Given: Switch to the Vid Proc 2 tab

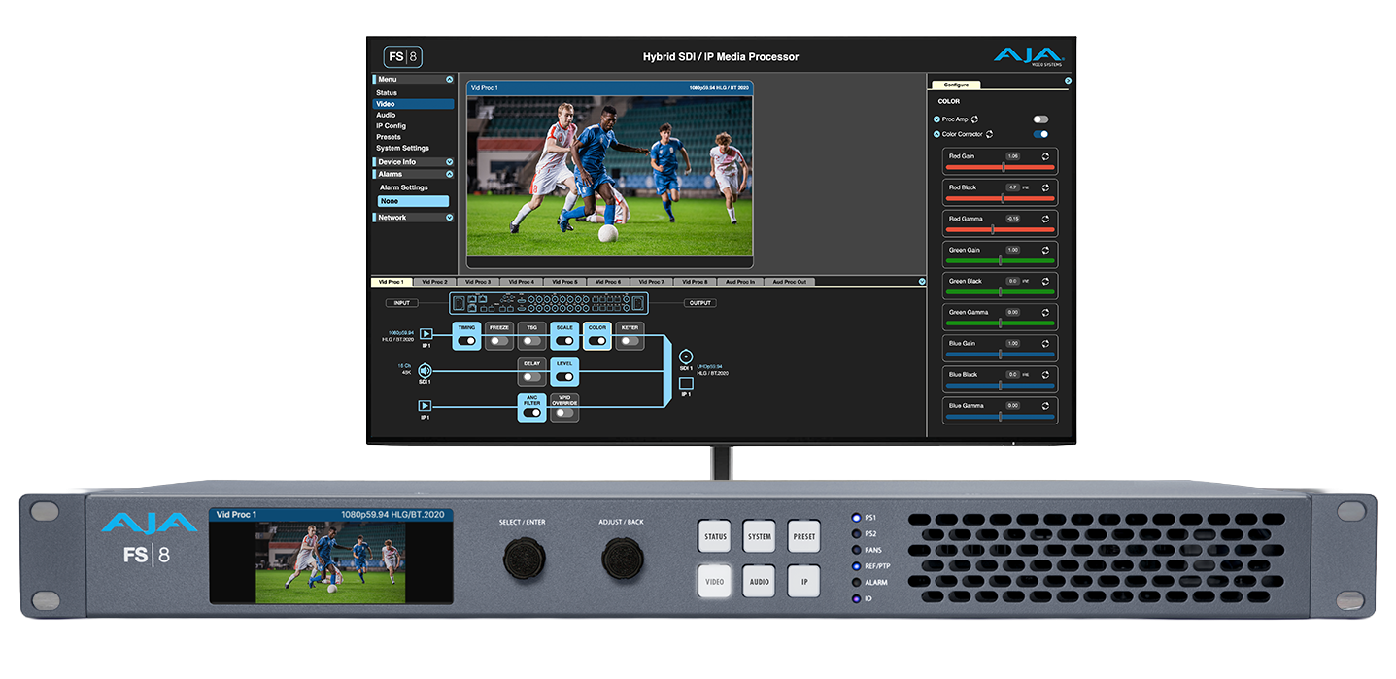Looking at the screenshot, I should (x=434, y=282).
